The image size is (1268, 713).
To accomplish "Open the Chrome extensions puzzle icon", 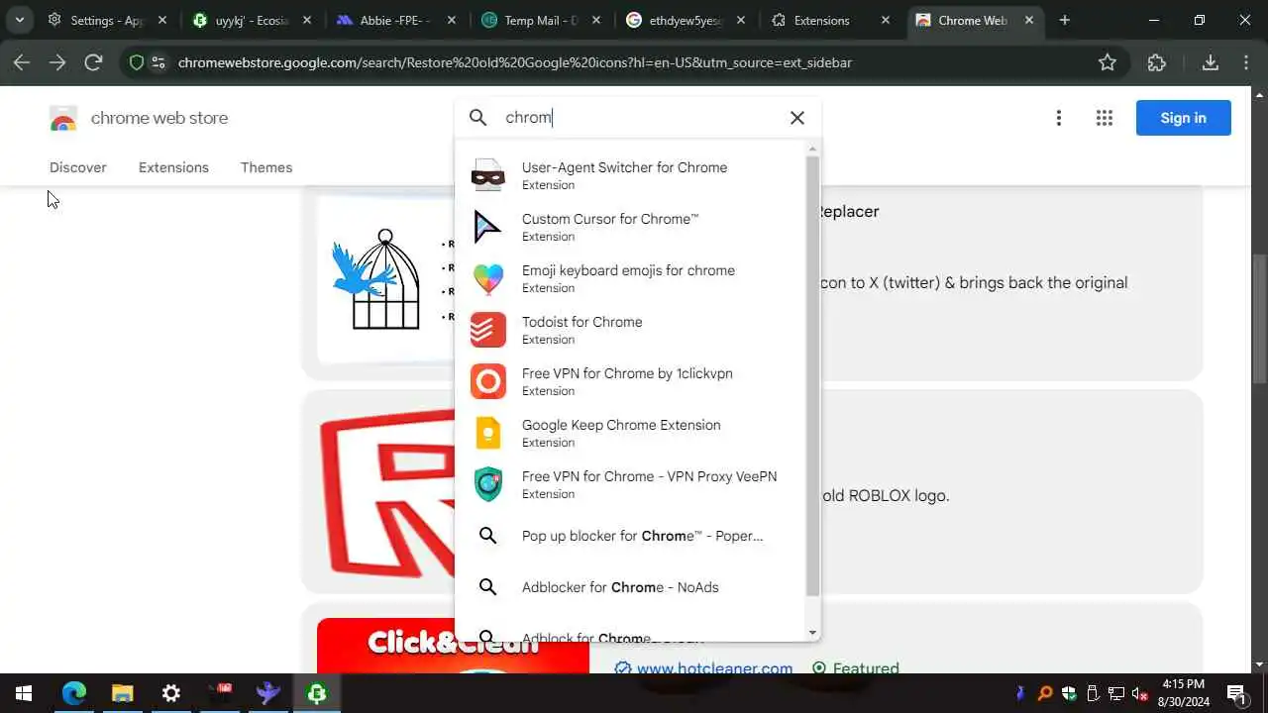I will [x=1156, y=62].
